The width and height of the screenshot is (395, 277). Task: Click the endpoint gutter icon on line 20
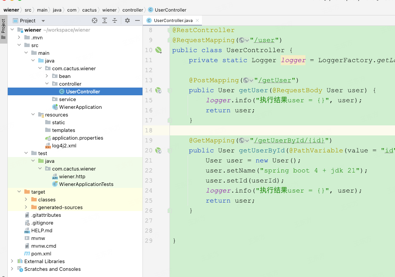(x=158, y=150)
